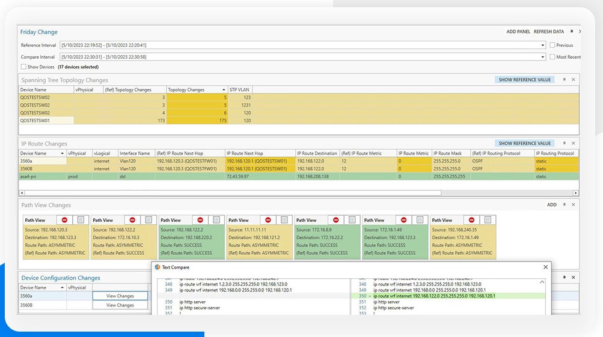Sort Device Configuration Changes by Device Name
Viewport: 603px width, 337px height.
pyautogui.click(x=42, y=288)
